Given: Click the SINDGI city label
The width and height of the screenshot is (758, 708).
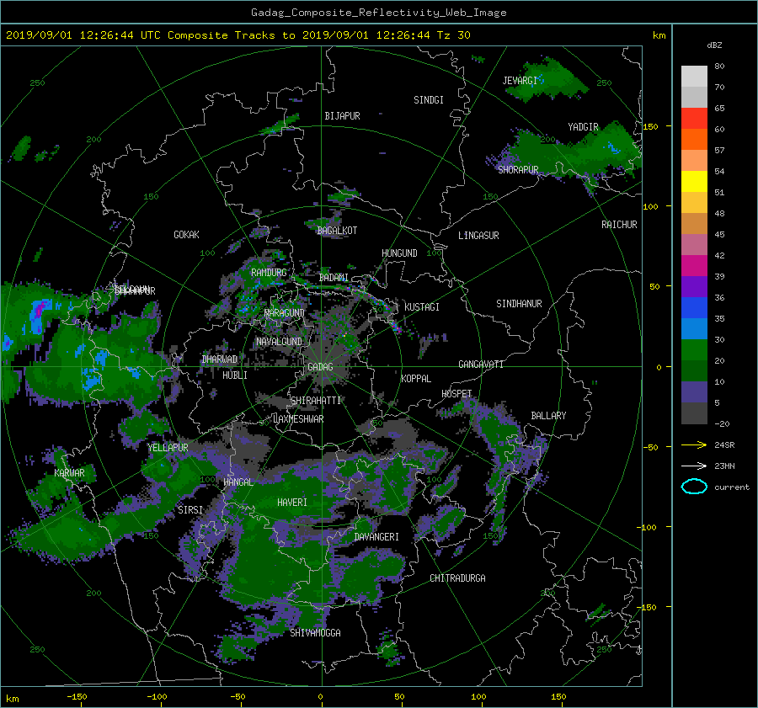Looking at the screenshot, I should tap(429, 100).
